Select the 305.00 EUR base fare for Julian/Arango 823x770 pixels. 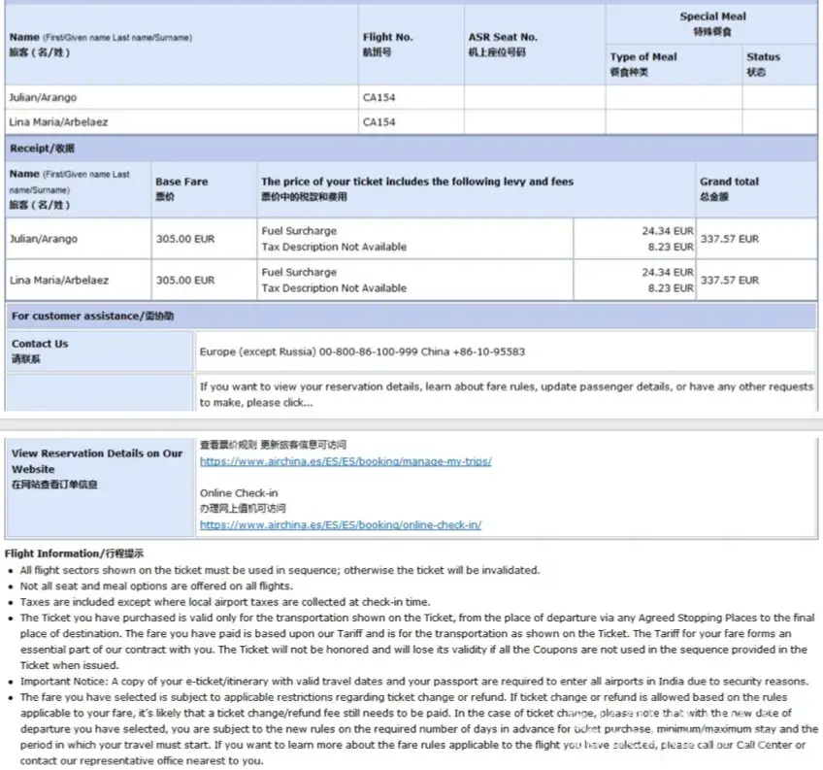click(185, 239)
